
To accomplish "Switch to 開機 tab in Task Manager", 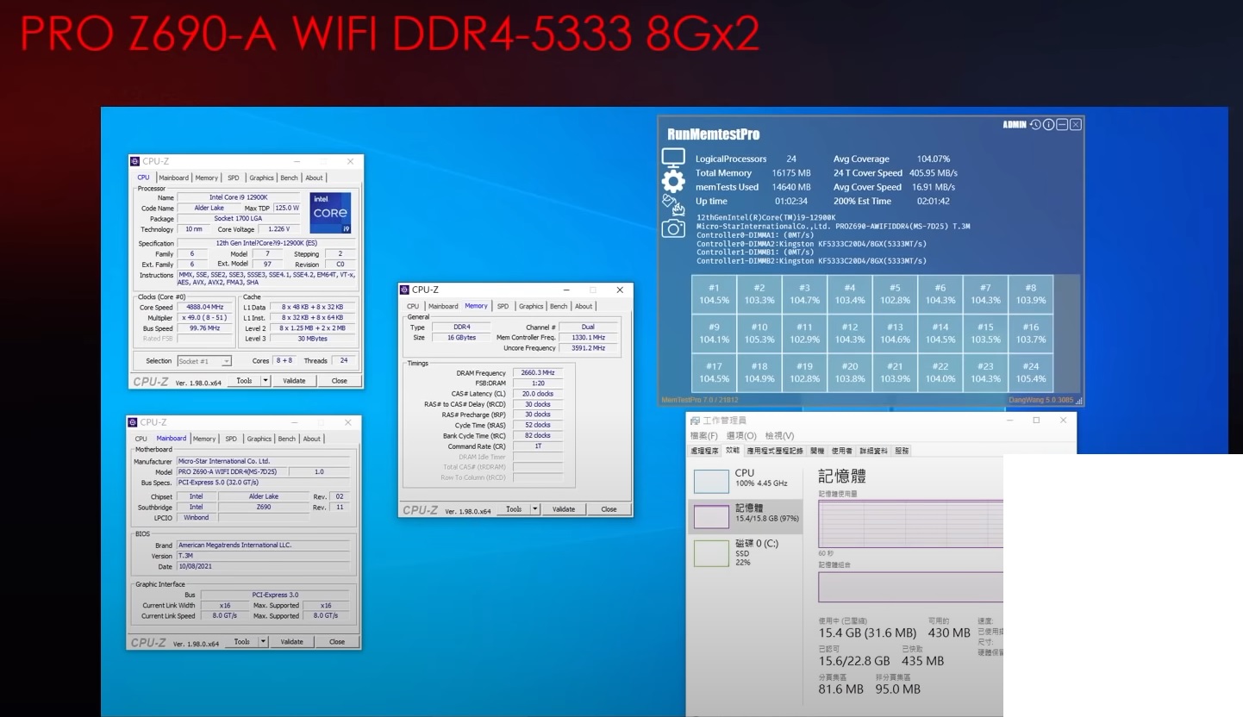I will point(817,451).
